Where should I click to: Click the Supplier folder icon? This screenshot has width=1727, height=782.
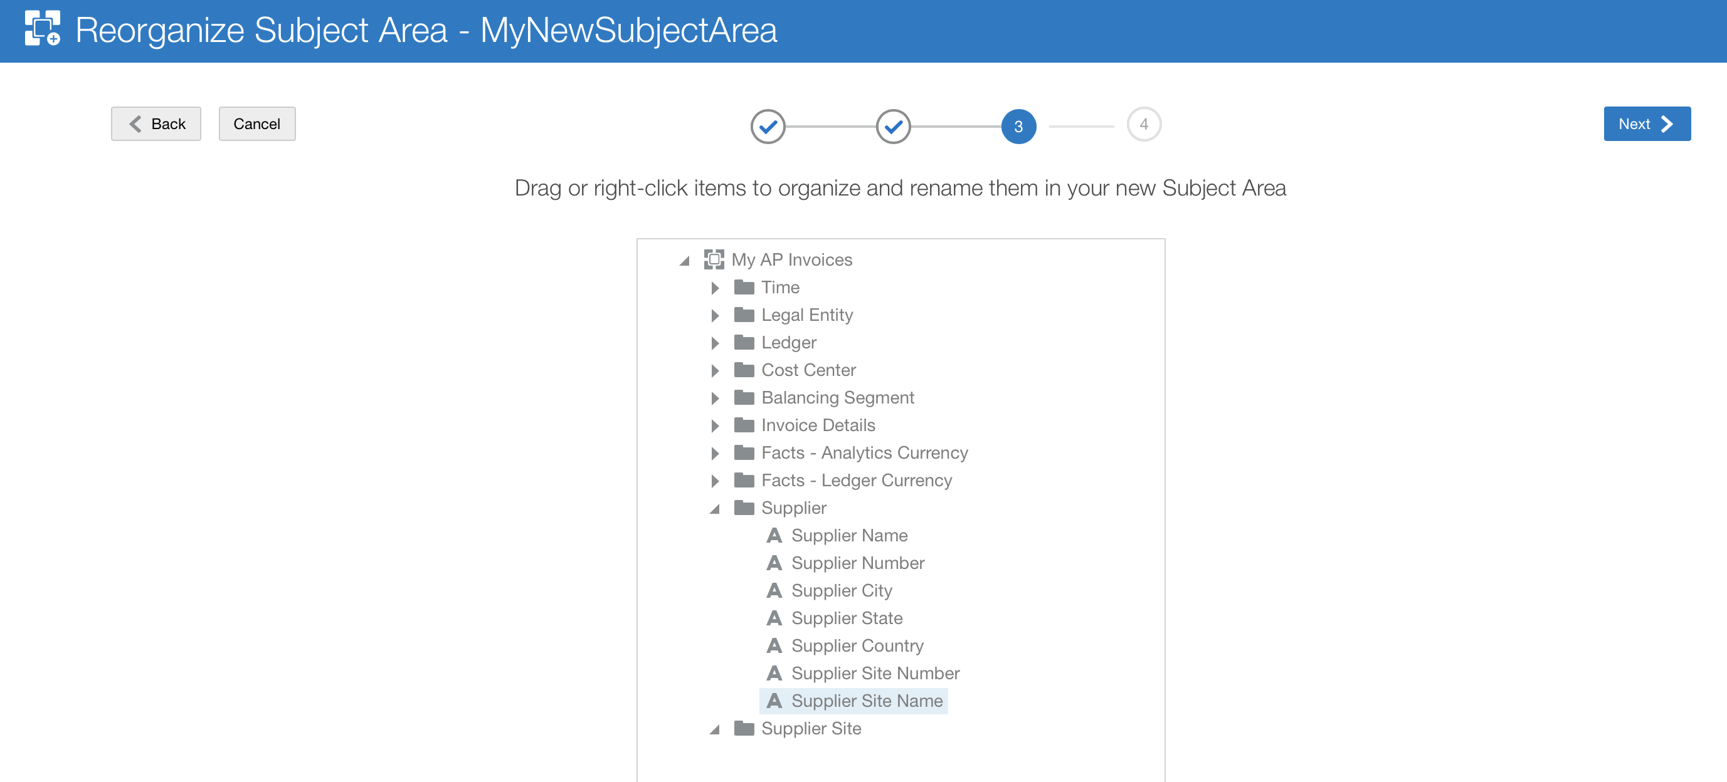click(744, 508)
